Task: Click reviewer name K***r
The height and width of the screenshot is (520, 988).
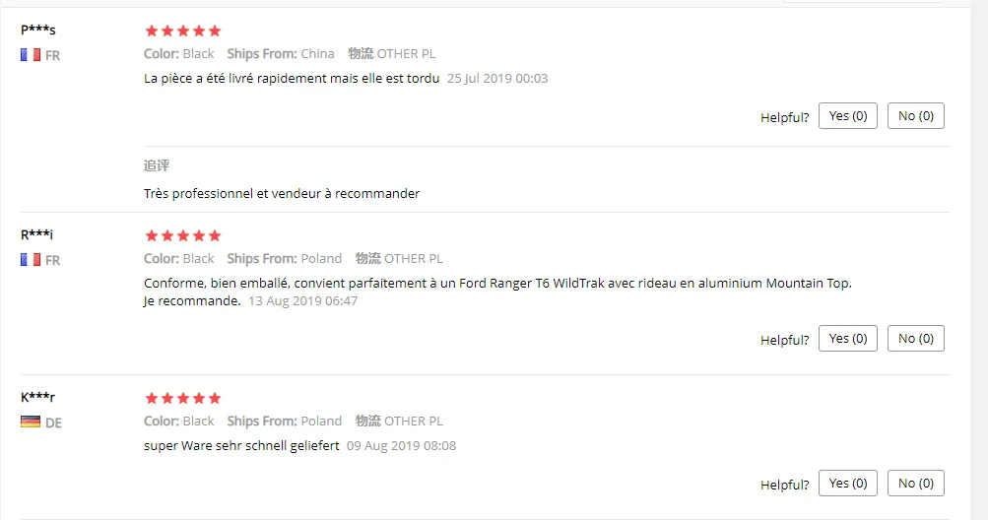Action: coord(37,397)
